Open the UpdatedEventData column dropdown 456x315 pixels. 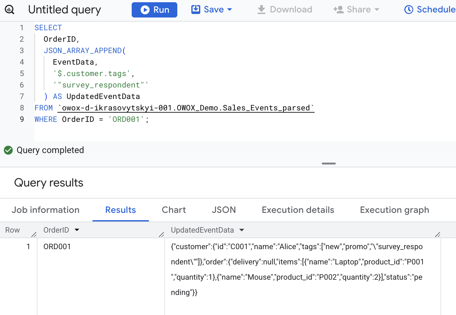[x=242, y=230]
